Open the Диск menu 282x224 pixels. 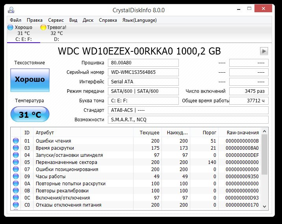coord(88,20)
